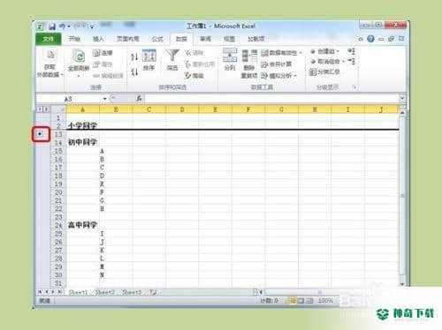Open the File tab

[x=49, y=39]
